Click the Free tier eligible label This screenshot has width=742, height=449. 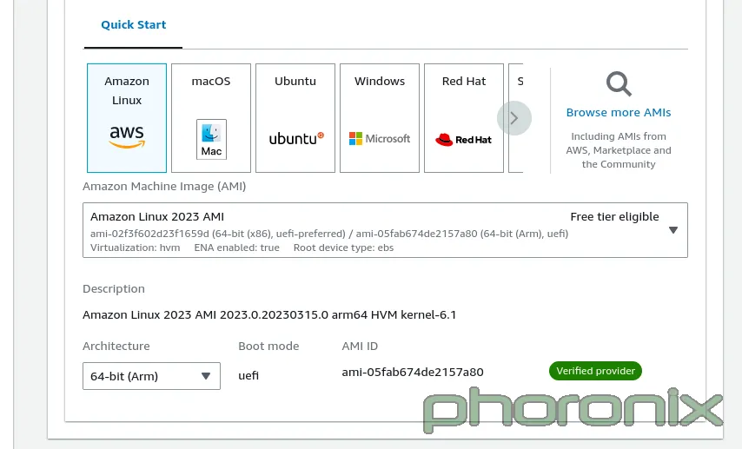(614, 217)
